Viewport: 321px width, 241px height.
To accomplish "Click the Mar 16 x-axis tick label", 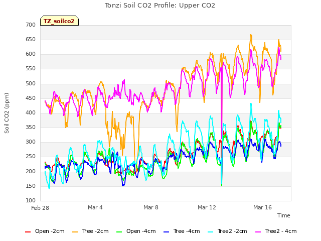I will pos(262,207).
